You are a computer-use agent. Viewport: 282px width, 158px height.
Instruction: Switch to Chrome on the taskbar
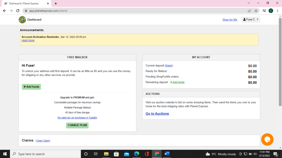(x=157, y=154)
